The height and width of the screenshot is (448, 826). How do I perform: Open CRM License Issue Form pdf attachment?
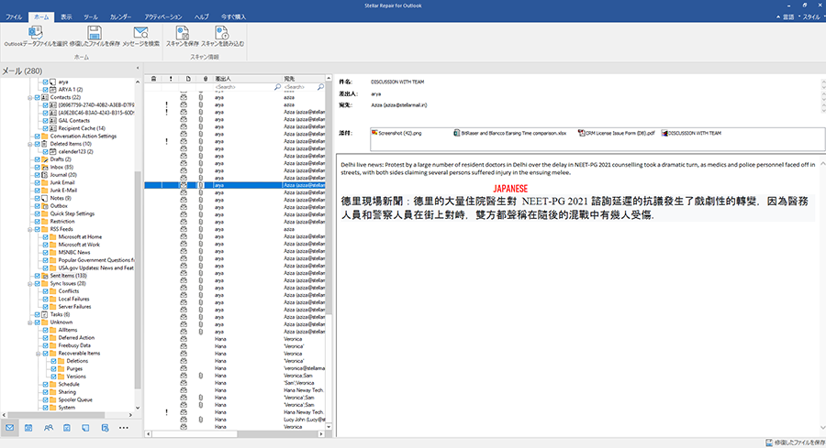click(x=616, y=133)
